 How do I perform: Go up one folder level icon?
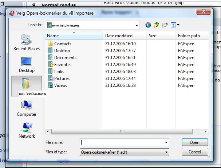(x=156, y=25)
